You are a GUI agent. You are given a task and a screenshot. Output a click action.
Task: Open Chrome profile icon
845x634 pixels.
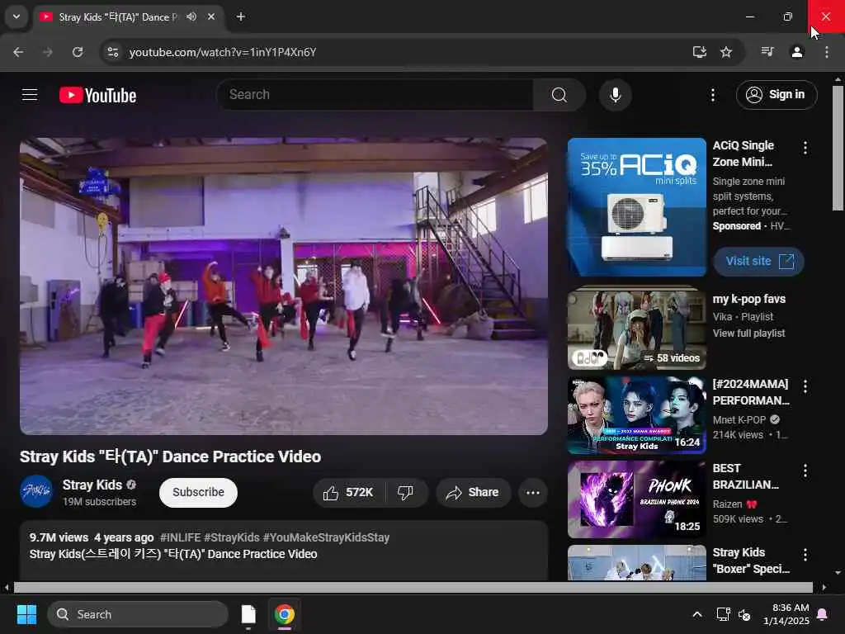(796, 52)
